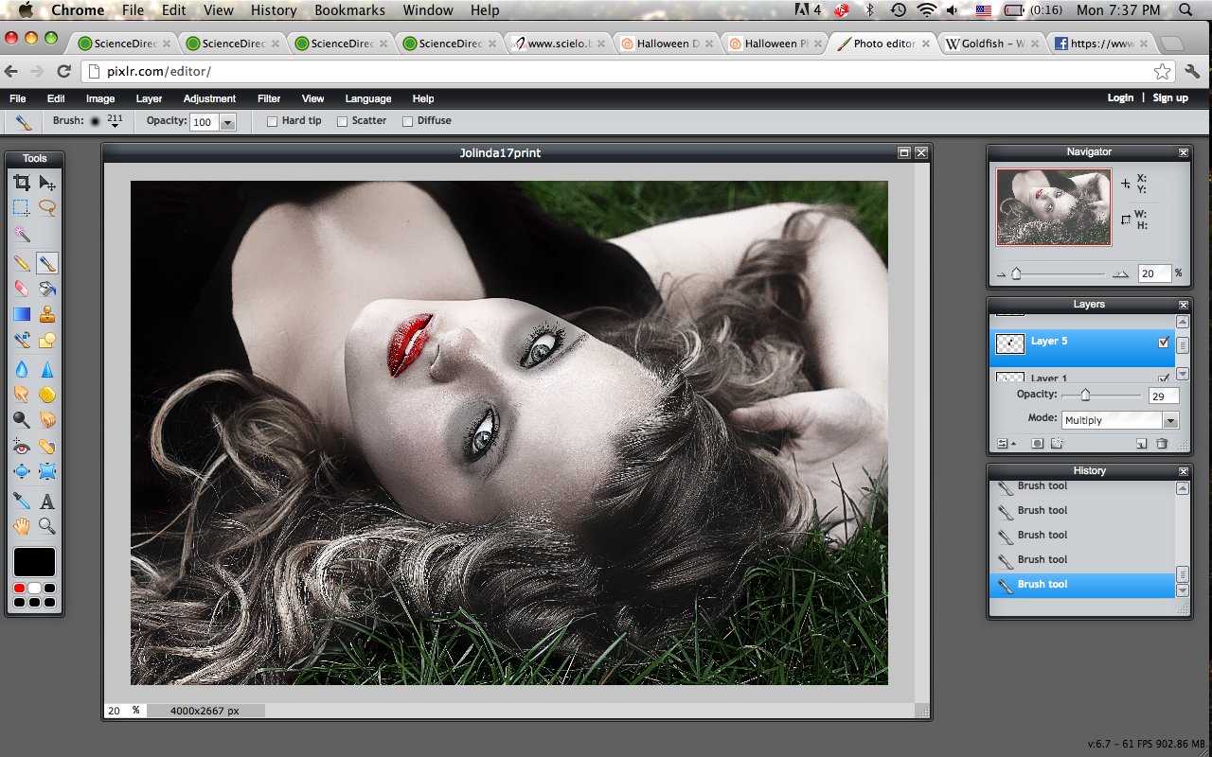Switch to the Goldfish browser tab

pyautogui.click(x=990, y=44)
